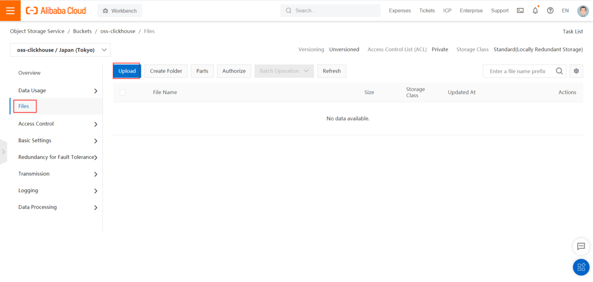
Task: Click the Private ACL value
Action: [x=440, y=49]
